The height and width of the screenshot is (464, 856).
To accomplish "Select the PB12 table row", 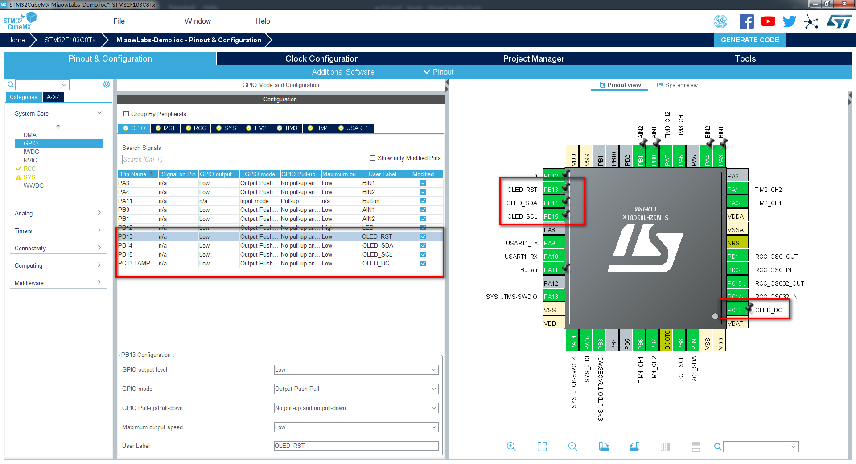I will pos(280,228).
